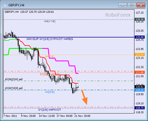Screen dimensions: 148x121
Task: Select the blue 120.31 price tag
Action: tap(140, 90)
